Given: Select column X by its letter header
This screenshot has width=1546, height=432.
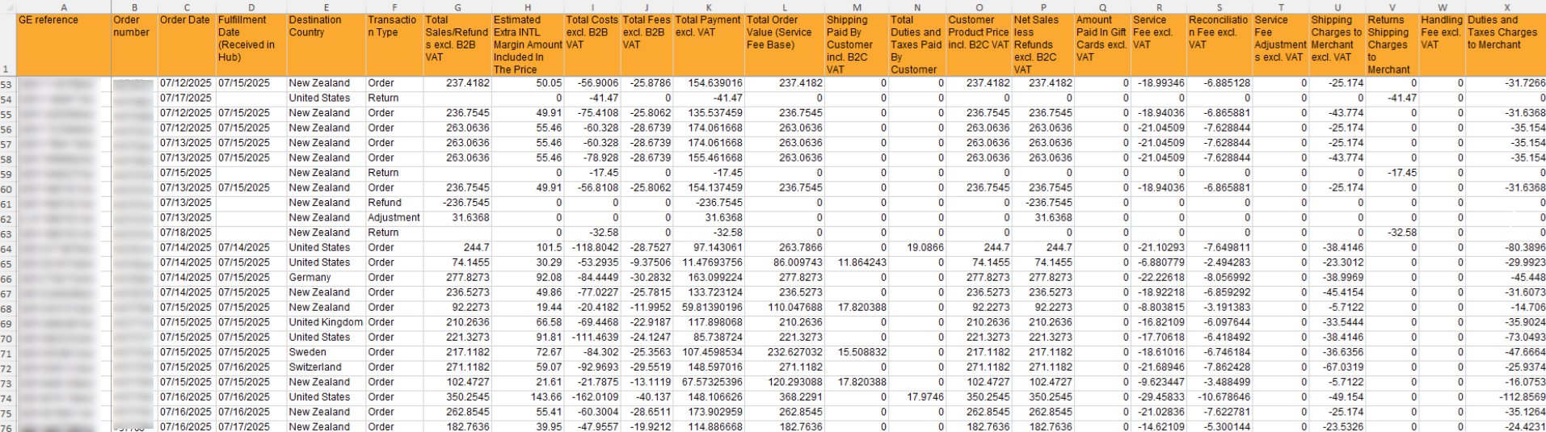Looking at the screenshot, I should 1506,7.
